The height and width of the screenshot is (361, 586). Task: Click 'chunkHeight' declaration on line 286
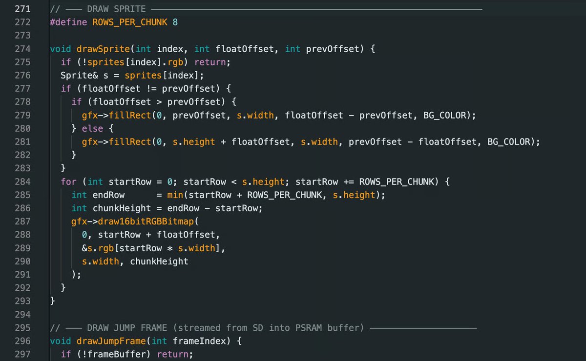(122, 208)
